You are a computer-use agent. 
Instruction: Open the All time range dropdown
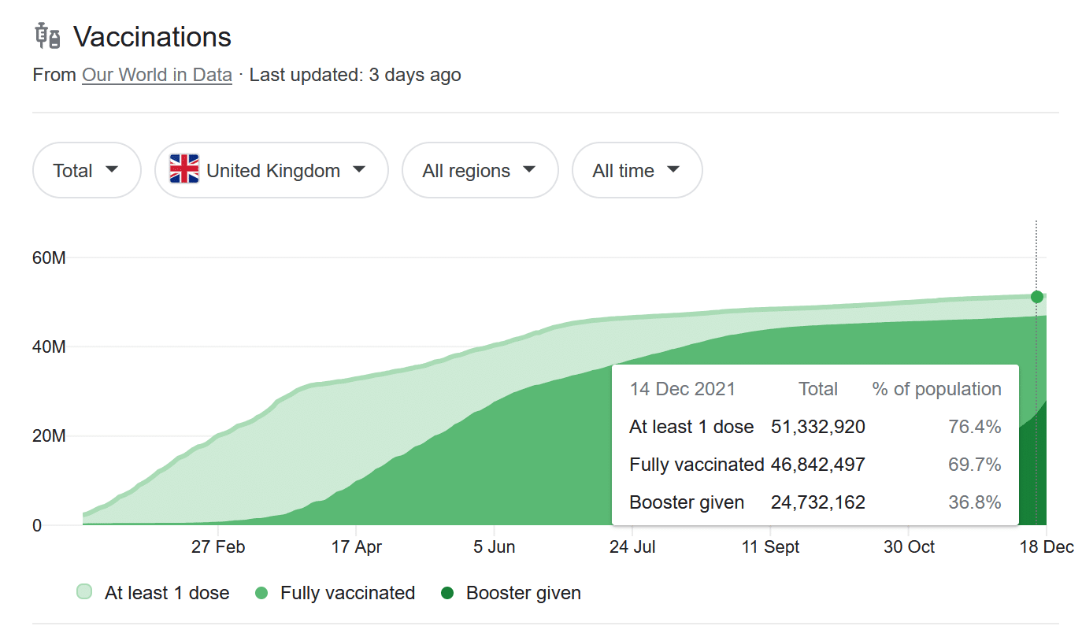(636, 170)
